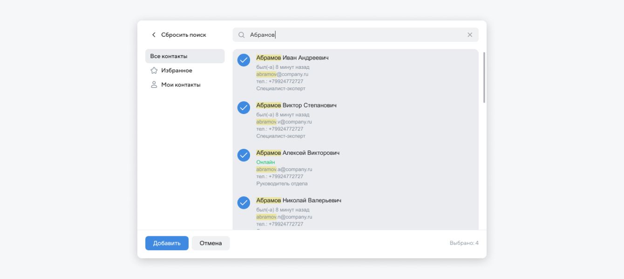This screenshot has width=624, height=279.
Task: Click inside the search field with Абрамов
Action: tap(354, 35)
